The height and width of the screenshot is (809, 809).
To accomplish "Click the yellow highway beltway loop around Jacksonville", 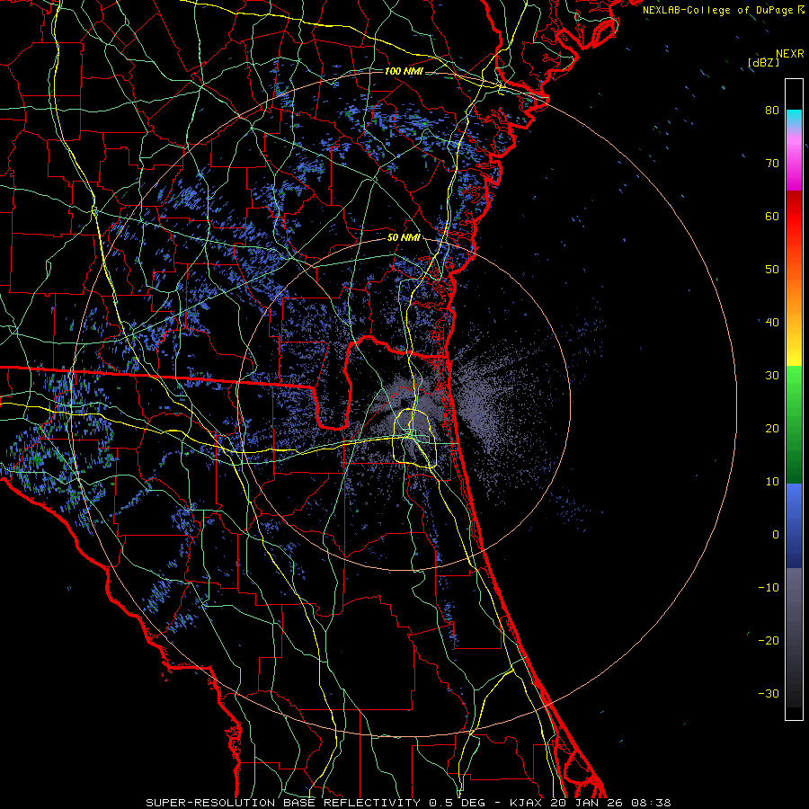I will click(414, 439).
